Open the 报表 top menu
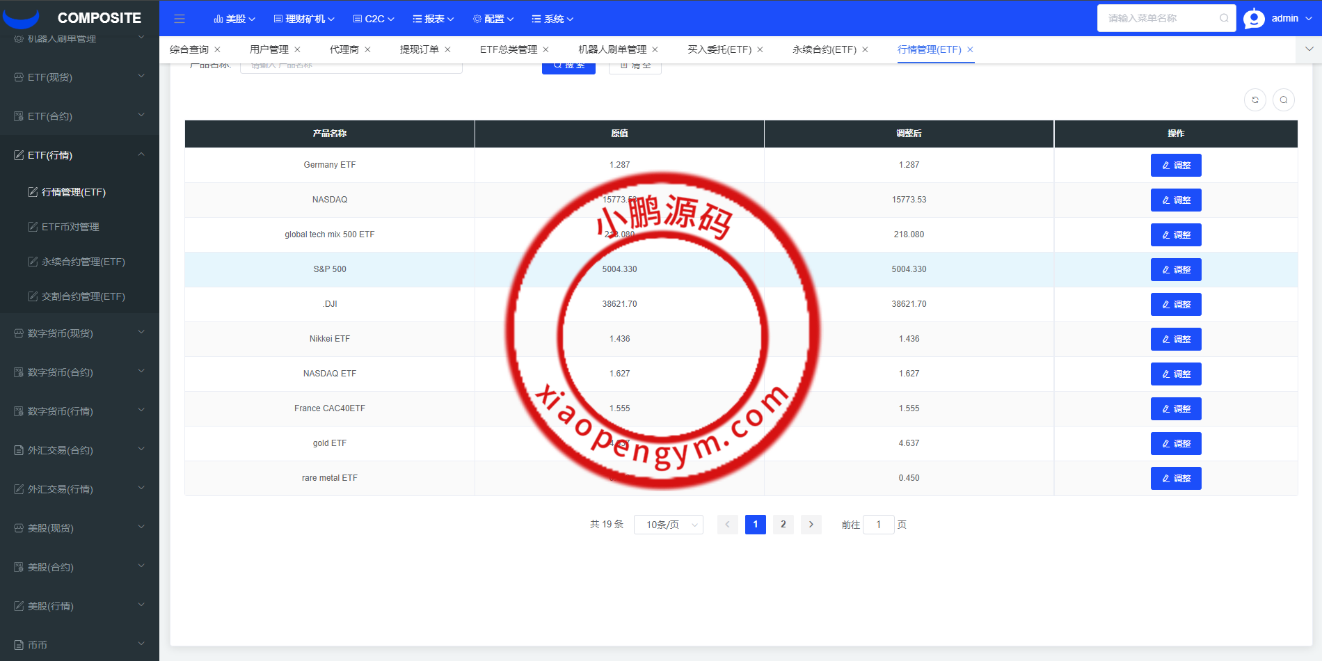 (433, 19)
